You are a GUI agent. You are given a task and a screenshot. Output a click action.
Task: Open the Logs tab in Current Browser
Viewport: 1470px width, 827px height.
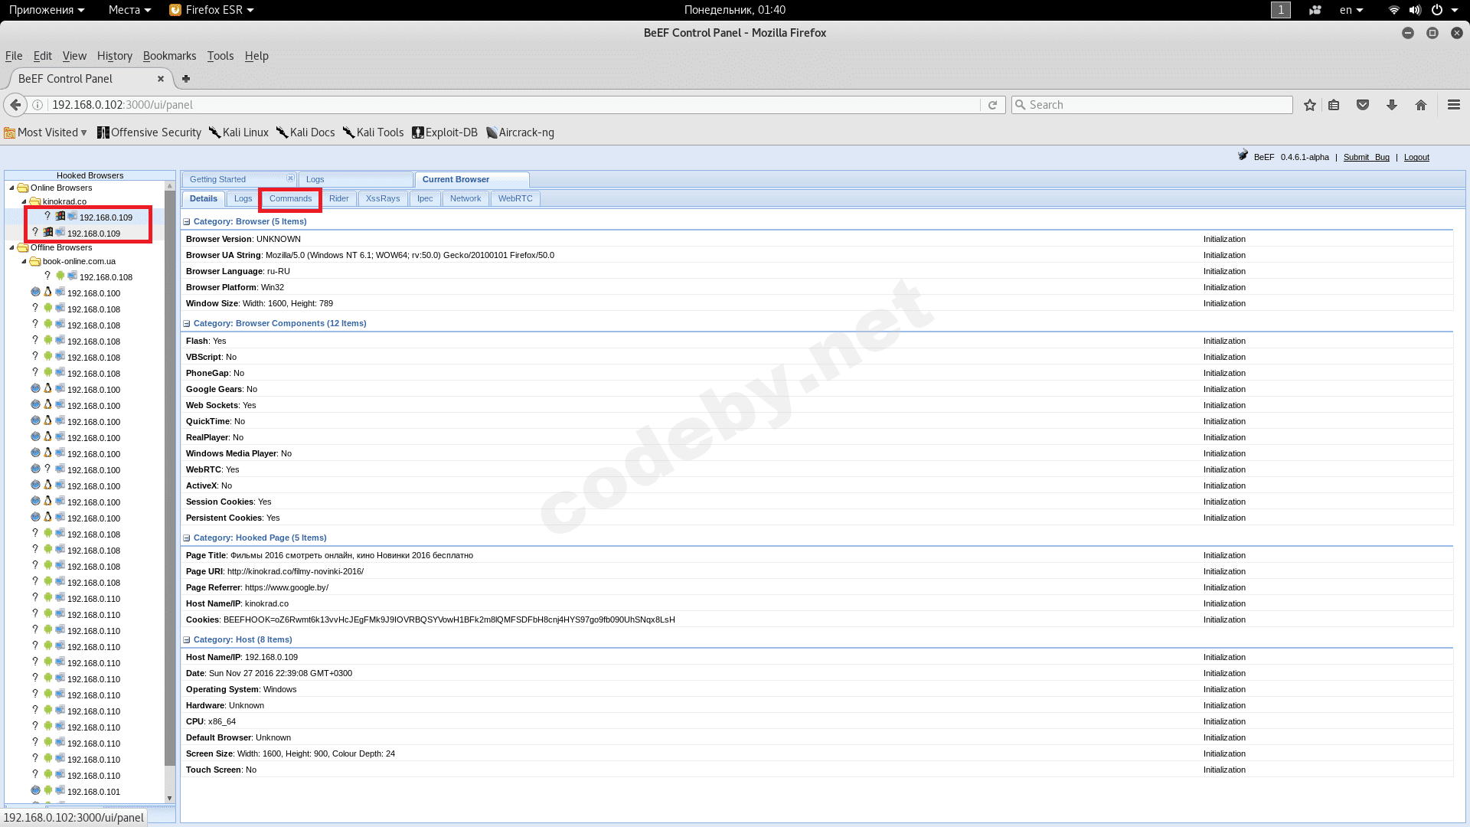tap(242, 198)
